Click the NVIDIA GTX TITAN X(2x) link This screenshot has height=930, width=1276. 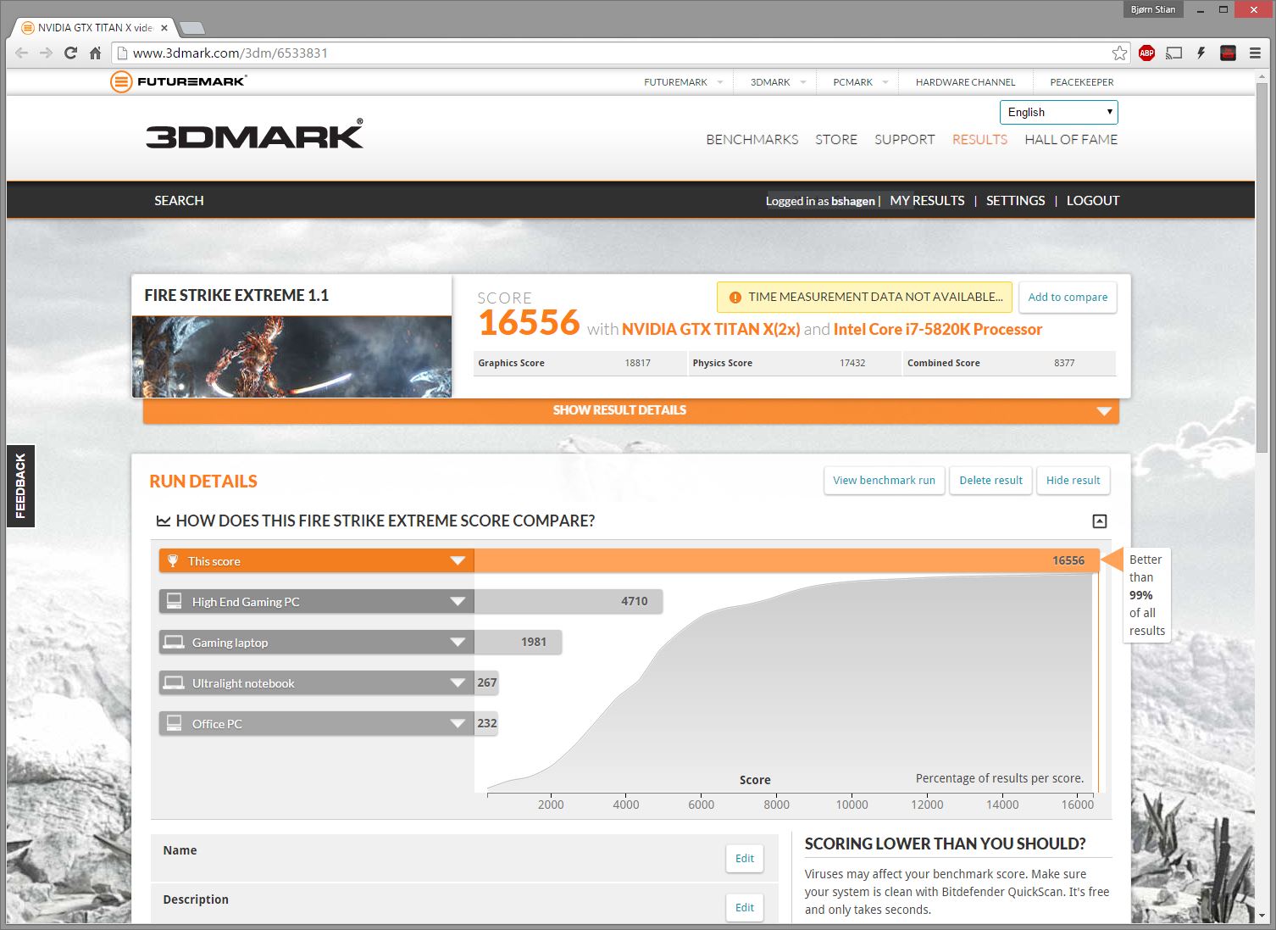[711, 329]
